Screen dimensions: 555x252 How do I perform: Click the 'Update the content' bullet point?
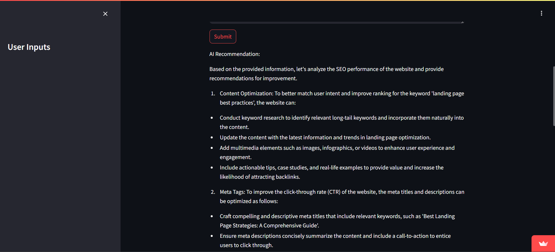click(x=325, y=138)
